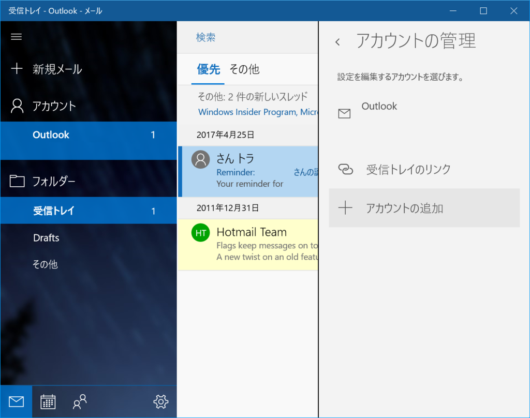Open People from the bottom bar
This screenshot has height=418, width=530.
tap(80, 402)
